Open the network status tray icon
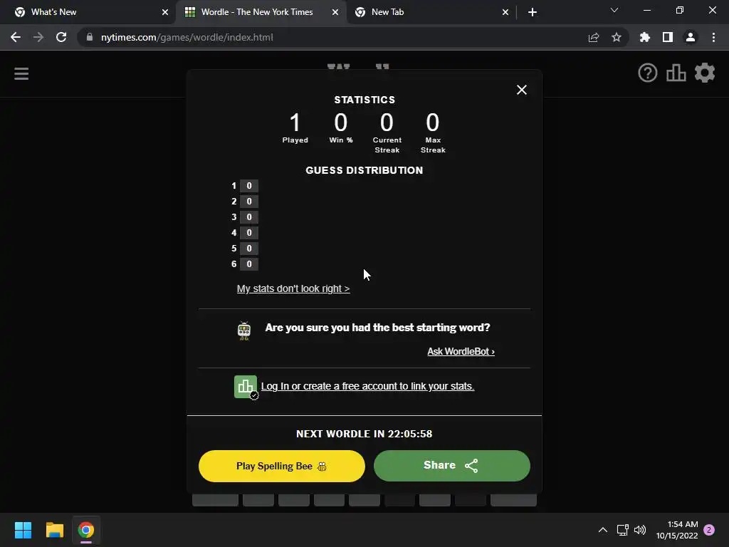 (622, 530)
